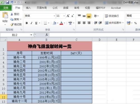Decrease indent icon
140x104 pixels.
click(x=95, y=23)
